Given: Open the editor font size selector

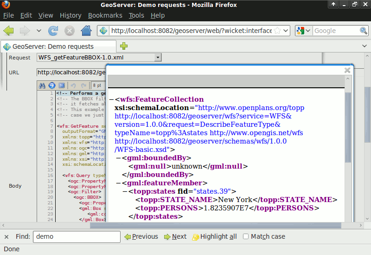Looking at the screenshot, I should point(97,85).
